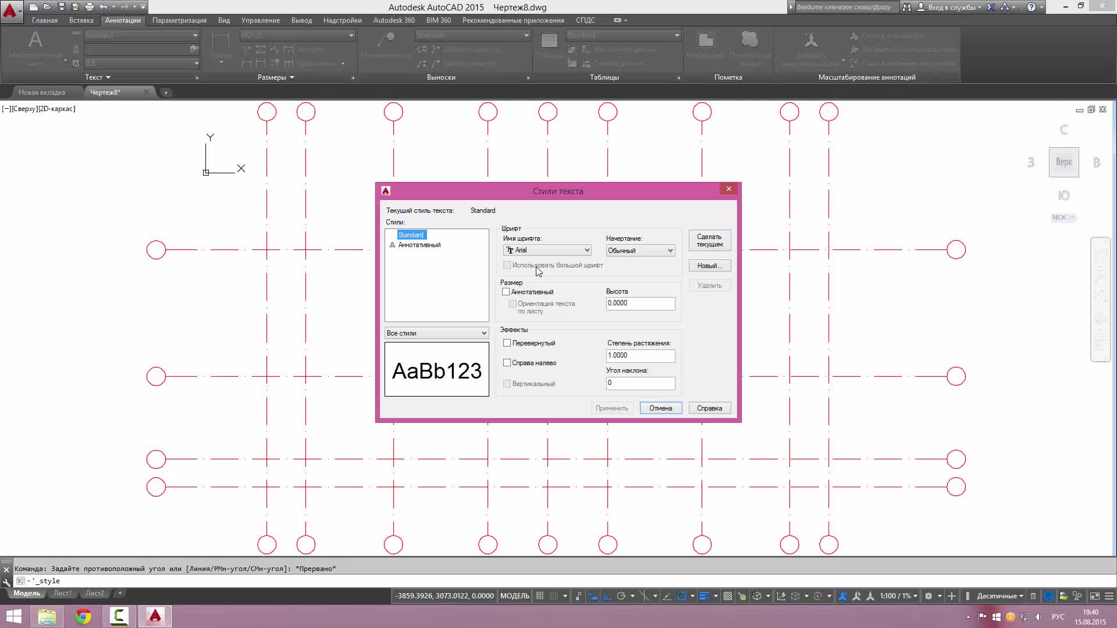
Task: Click the Отмена button
Action: [x=660, y=408]
